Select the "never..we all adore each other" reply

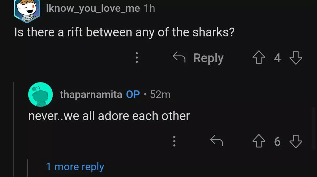tap(109, 116)
